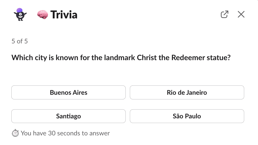
Task: Click the '5 of 5' progress indicator
Action: click(20, 41)
